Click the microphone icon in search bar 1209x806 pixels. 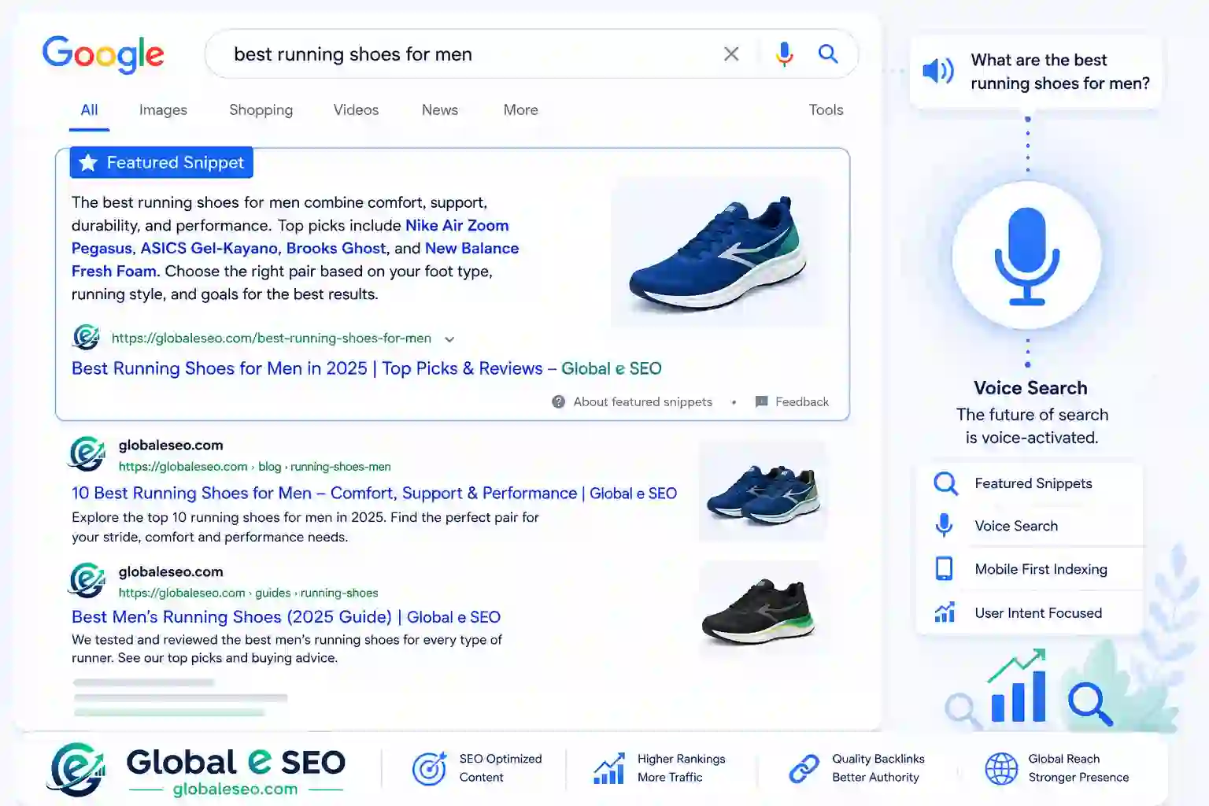pos(784,54)
